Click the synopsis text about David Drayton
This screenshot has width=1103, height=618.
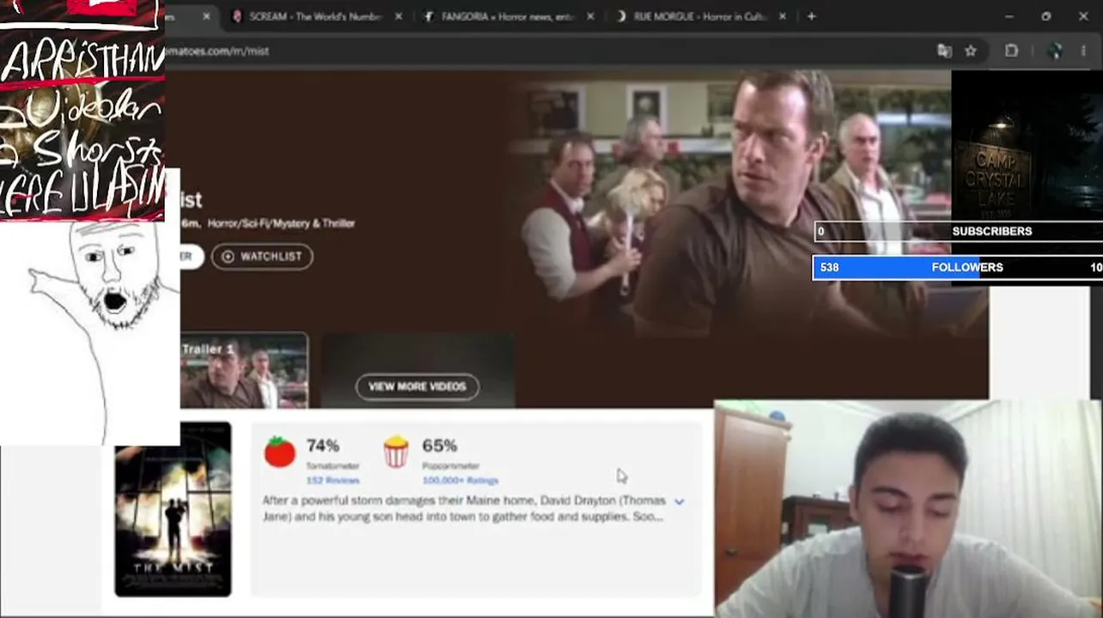pyautogui.click(x=463, y=508)
